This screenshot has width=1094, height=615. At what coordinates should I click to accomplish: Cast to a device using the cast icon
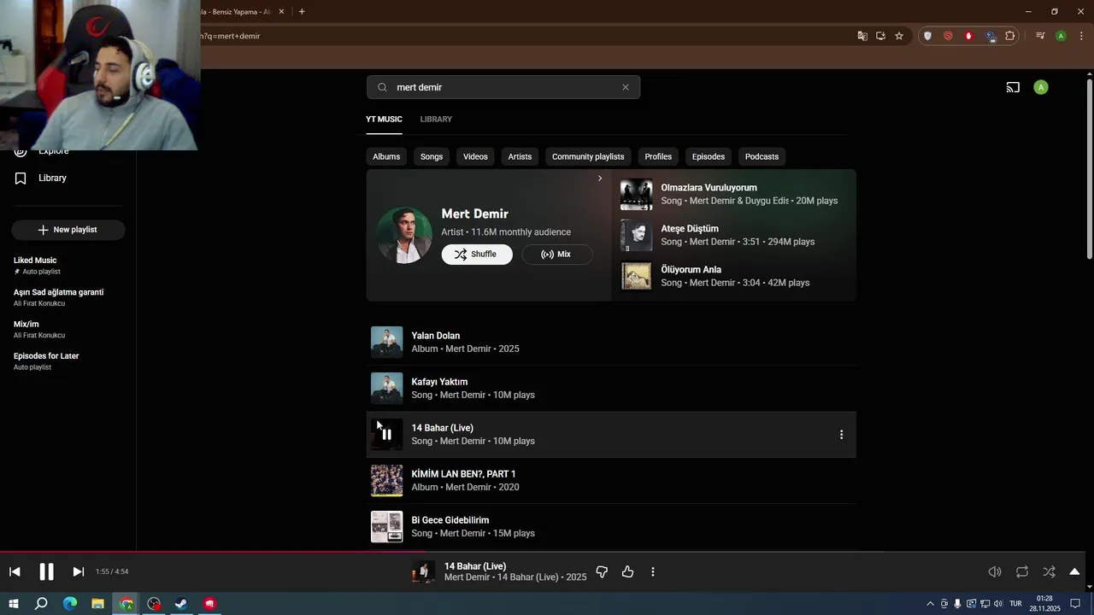coord(1013,87)
